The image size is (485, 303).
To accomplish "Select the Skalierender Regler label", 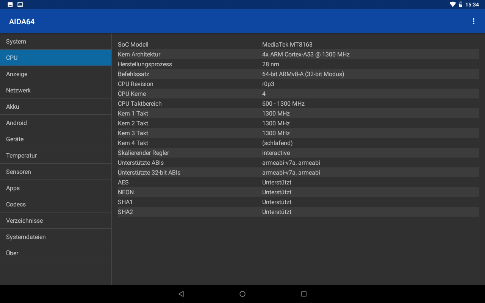I will 143,153.
